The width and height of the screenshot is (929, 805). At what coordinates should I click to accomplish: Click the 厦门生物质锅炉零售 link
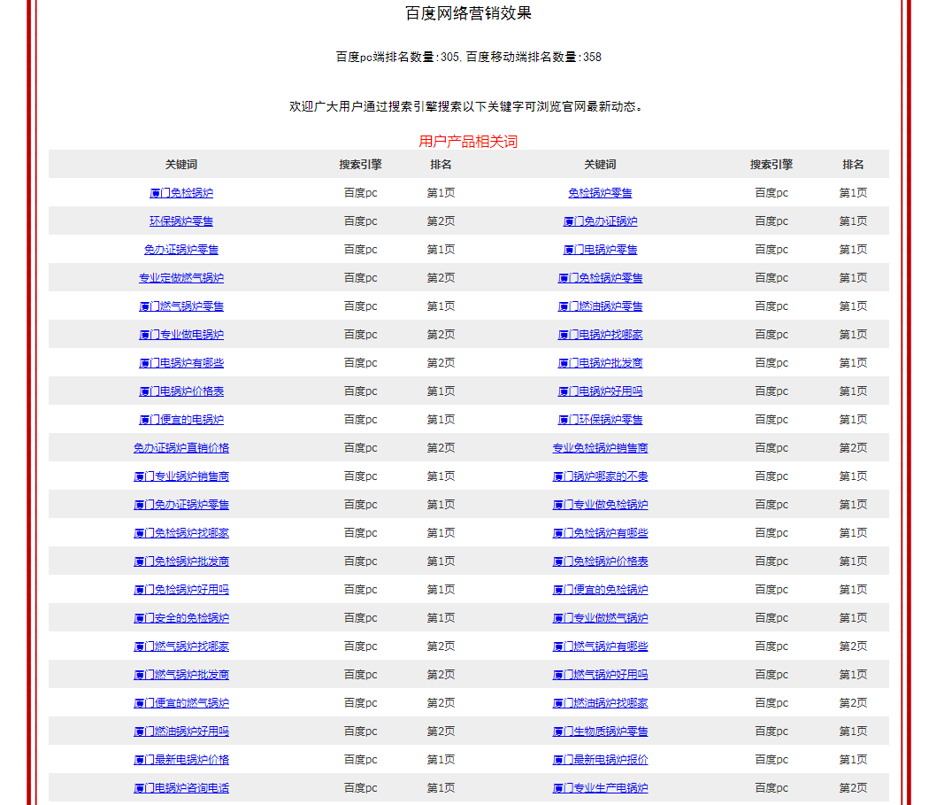[600, 731]
